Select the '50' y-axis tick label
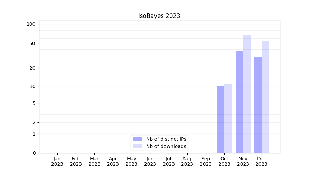Screen dimensions: 311x172 (x=32, y=43)
